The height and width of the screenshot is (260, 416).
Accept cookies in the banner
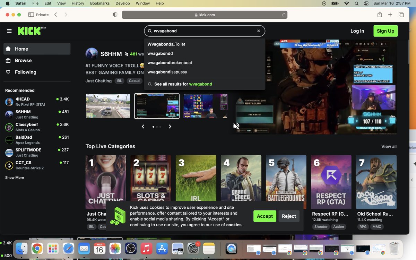(265, 216)
